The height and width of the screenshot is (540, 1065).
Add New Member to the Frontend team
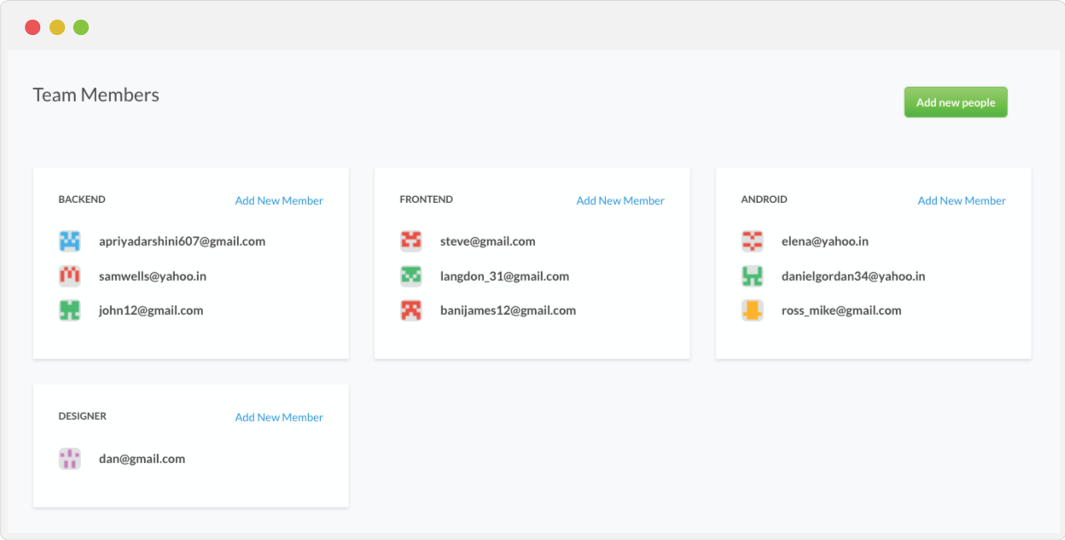coord(620,200)
